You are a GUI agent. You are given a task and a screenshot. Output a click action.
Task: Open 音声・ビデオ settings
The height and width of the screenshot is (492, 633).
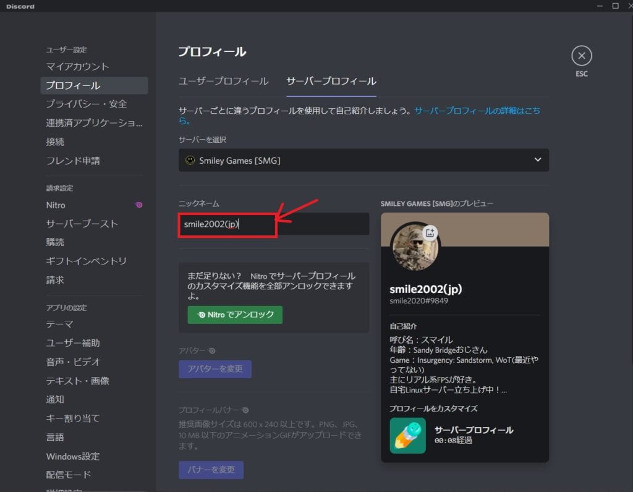pyautogui.click(x=73, y=362)
